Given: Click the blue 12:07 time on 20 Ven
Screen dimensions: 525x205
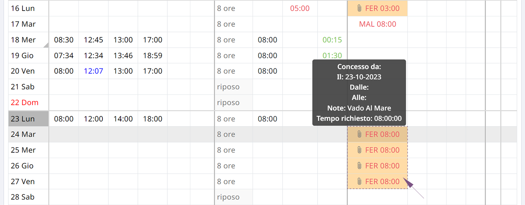Looking at the screenshot, I should click(x=93, y=71).
